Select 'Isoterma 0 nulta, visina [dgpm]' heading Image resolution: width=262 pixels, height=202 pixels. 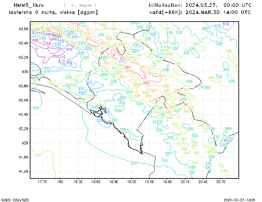tap(53, 12)
